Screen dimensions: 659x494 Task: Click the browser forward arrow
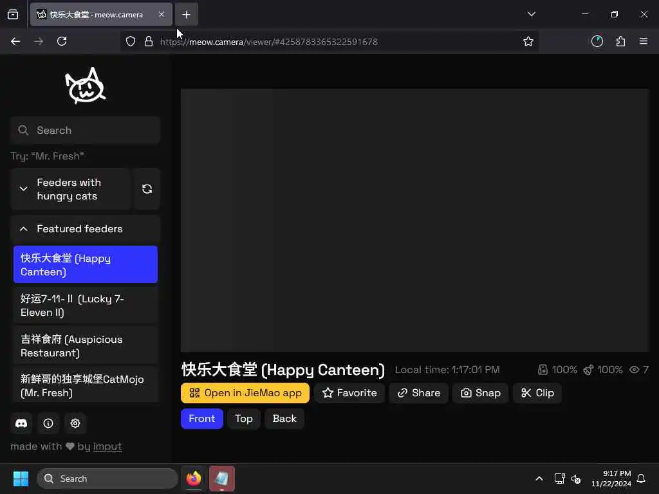point(38,42)
